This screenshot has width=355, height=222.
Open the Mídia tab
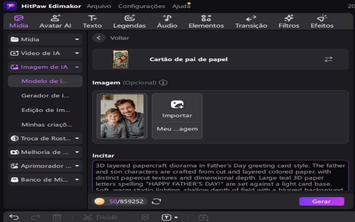point(19,21)
